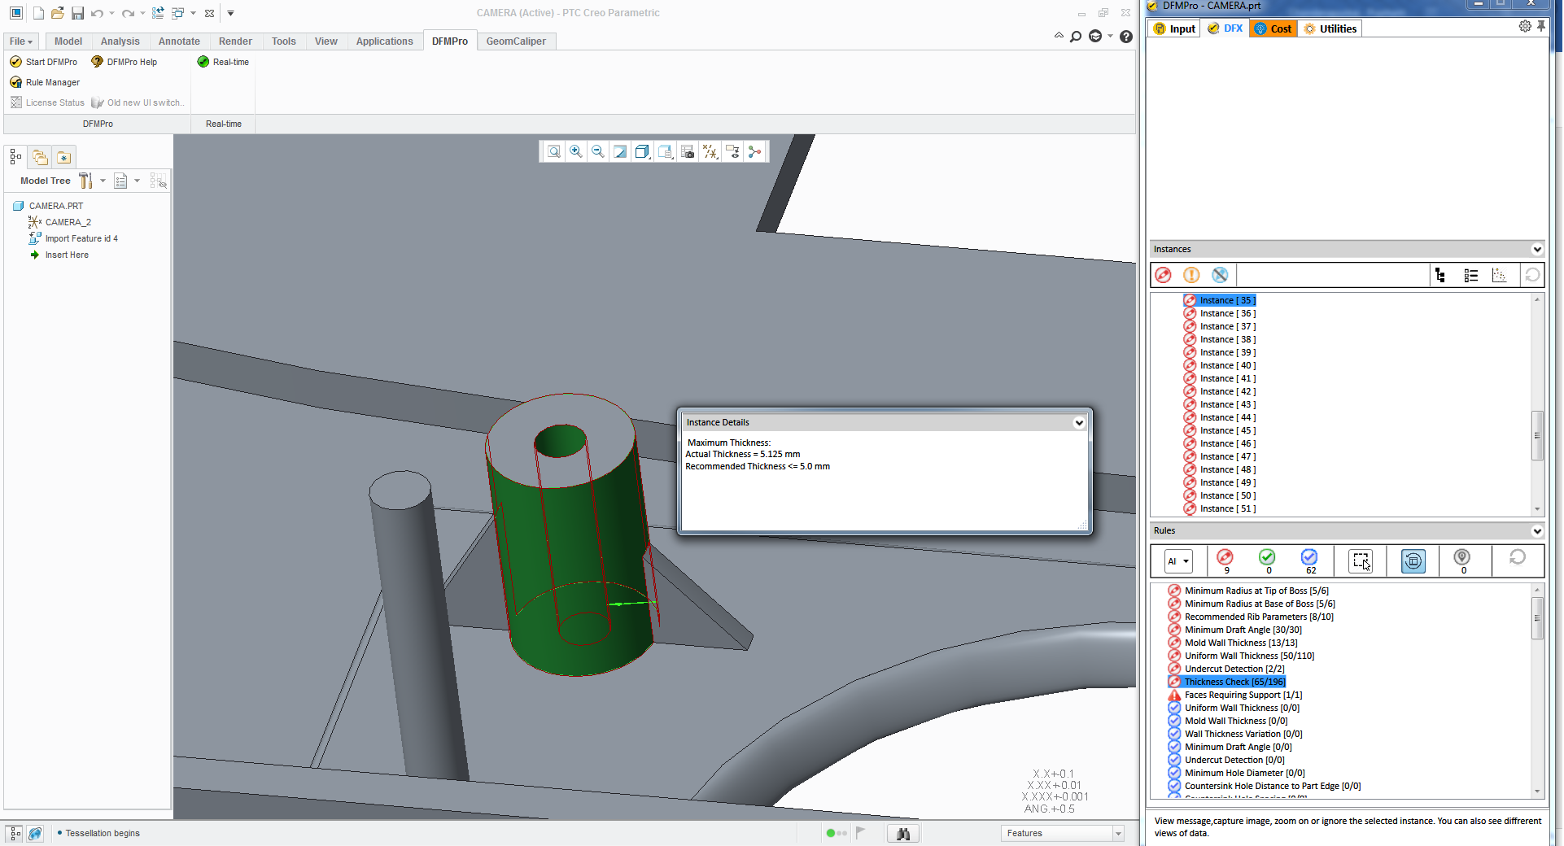1564x846 pixels.
Task: Open Model Tree show-options dropdown arrow
Action: coord(137,181)
